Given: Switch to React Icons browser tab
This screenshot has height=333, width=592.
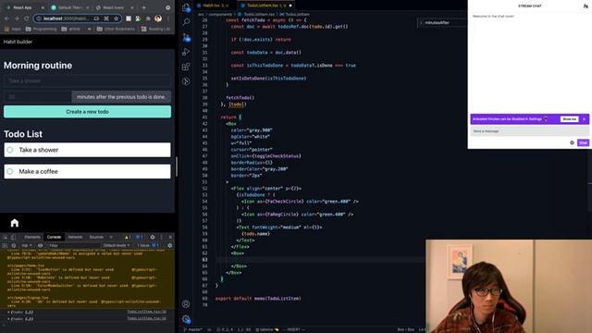Looking at the screenshot, I should pyautogui.click(x=114, y=7).
